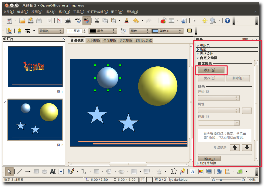Screen dimensions: 265x188
Task: Click the Cut scissors icon
Action: click(97, 21)
